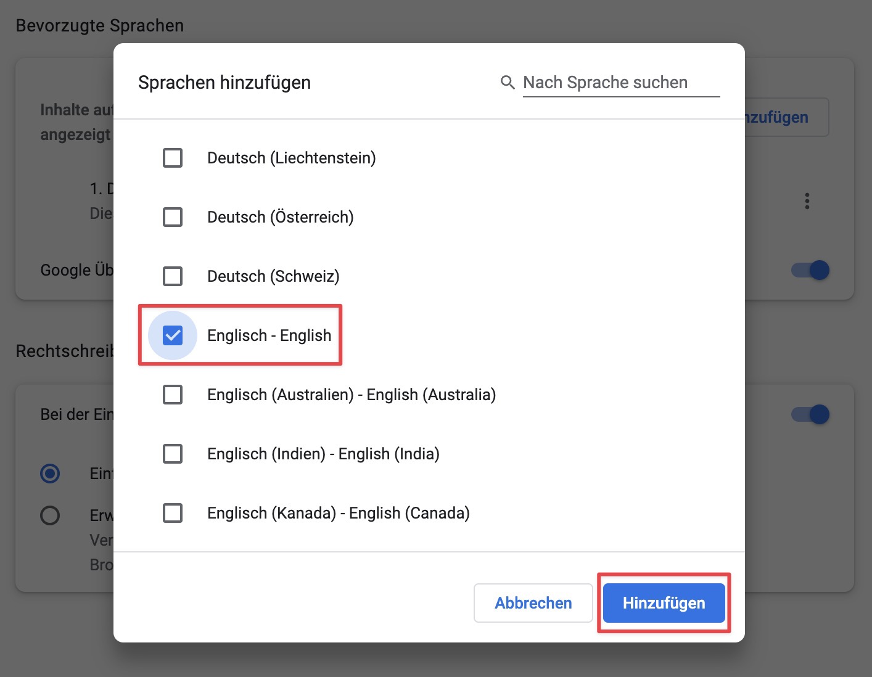Click the Abbrechen button
This screenshot has width=872, height=677.
533,603
